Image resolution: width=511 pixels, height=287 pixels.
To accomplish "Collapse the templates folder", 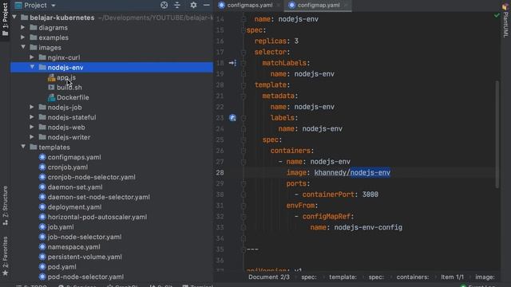I will click(x=23, y=147).
